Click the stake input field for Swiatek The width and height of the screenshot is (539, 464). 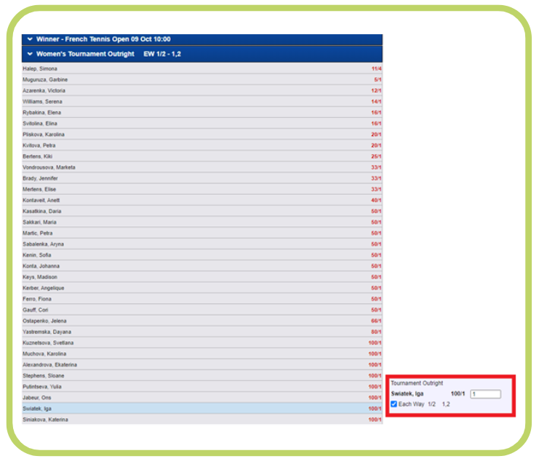point(485,394)
